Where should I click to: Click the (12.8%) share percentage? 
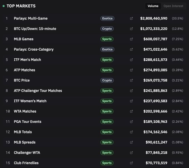tap(177, 29)
